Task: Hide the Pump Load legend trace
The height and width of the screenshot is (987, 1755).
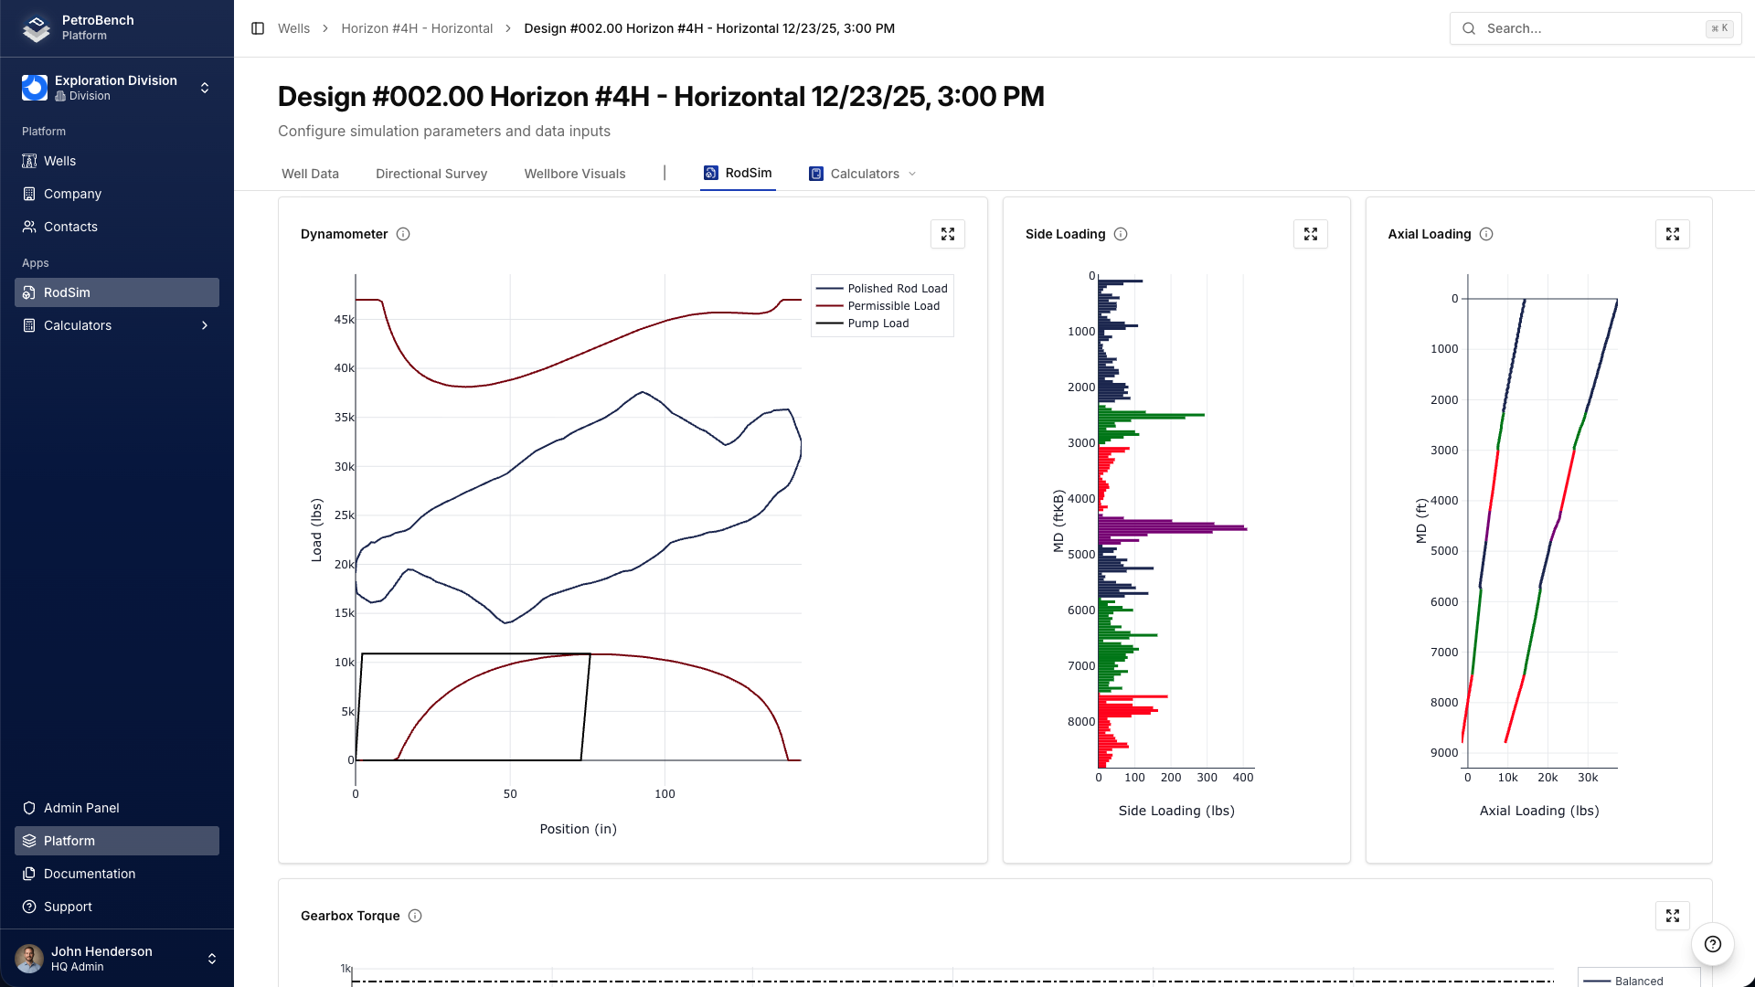Action: coord(877,324)
